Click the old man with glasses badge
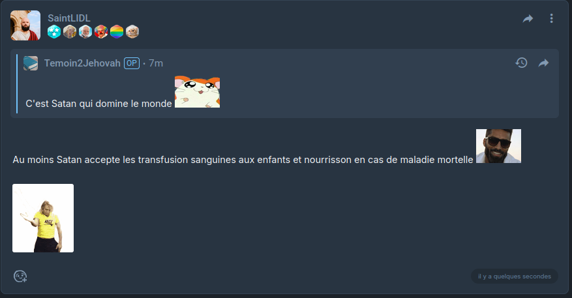This screenshot has height=298, width=572. coord(85,32)
